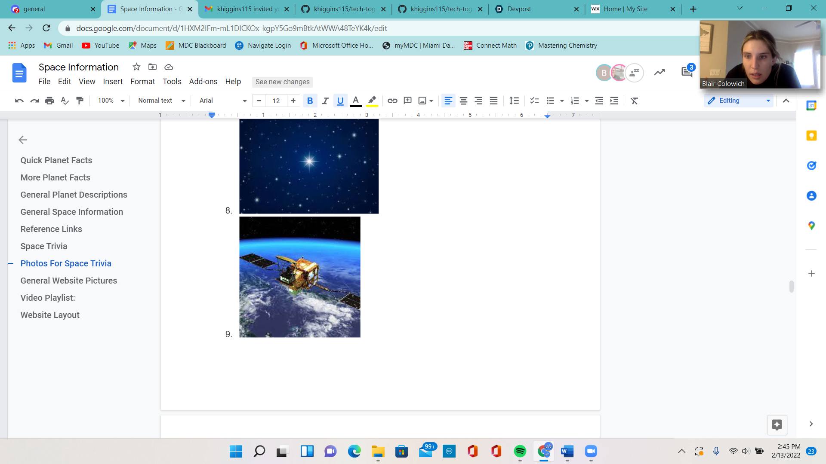The height and width of the screenshot is (464, 826).
Task: Open the comment history icon
Action: 687,72
